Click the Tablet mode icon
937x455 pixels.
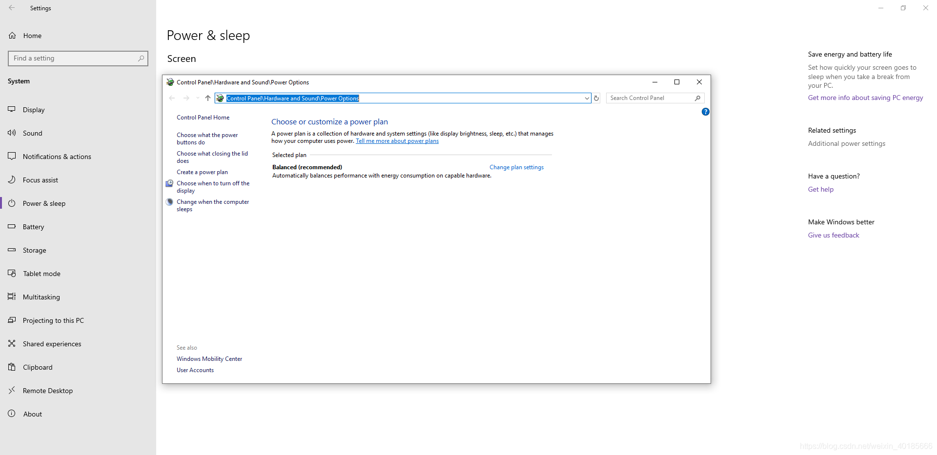pos(12,273)
